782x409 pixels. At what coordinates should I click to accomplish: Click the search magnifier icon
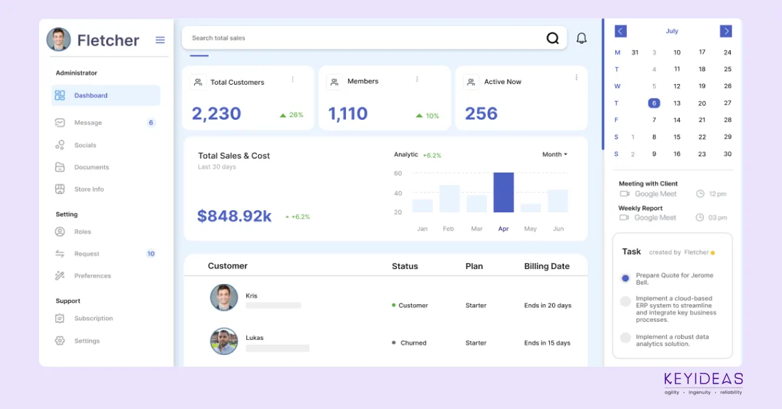[x=553, y=38]
